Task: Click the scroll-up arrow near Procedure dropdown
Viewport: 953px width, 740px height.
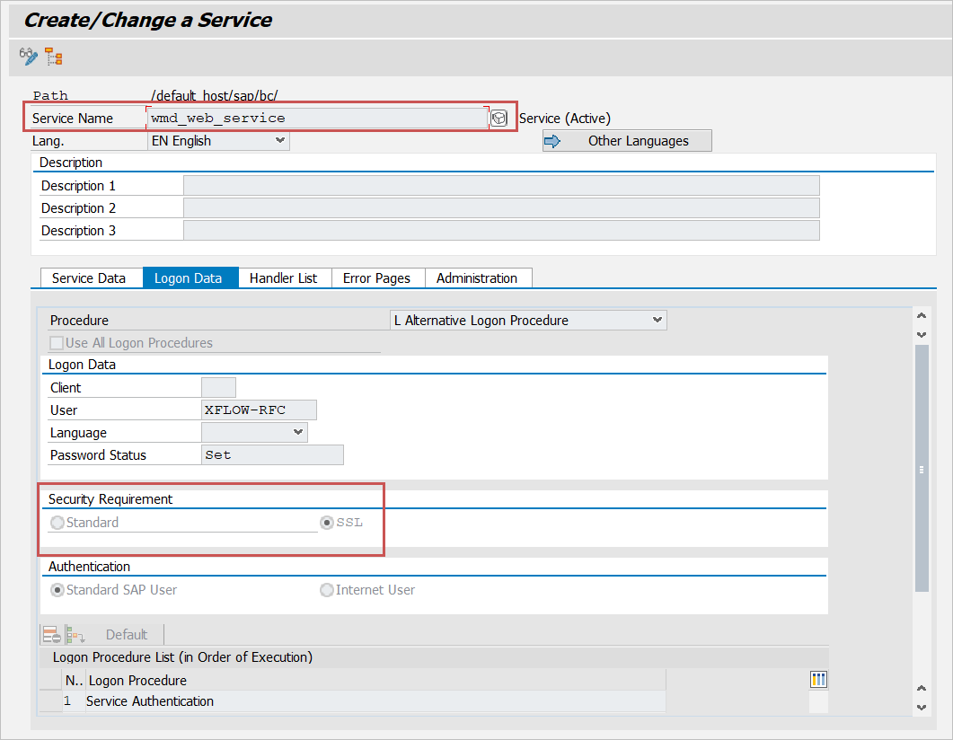Action: [921, 315]
